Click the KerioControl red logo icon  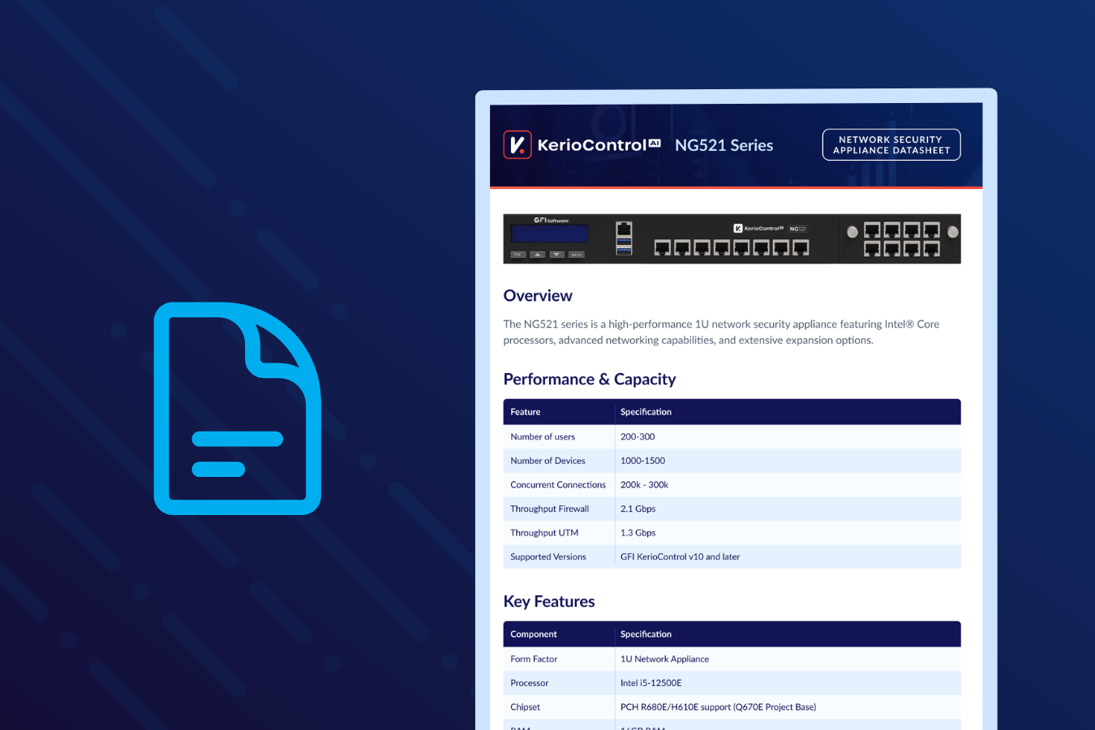pos(517,144)
